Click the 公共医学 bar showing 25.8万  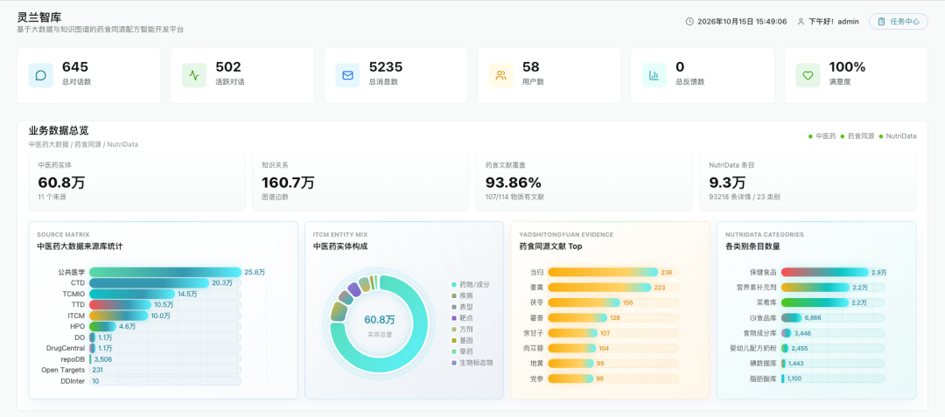coord(165,272)
